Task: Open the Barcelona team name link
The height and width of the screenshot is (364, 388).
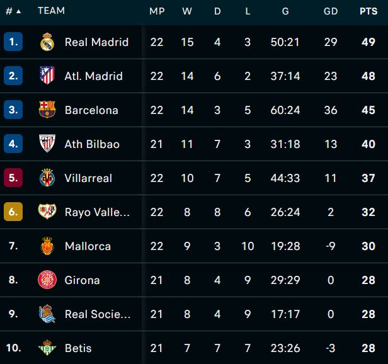Action: pyautogui.click(x=91, y=110)
